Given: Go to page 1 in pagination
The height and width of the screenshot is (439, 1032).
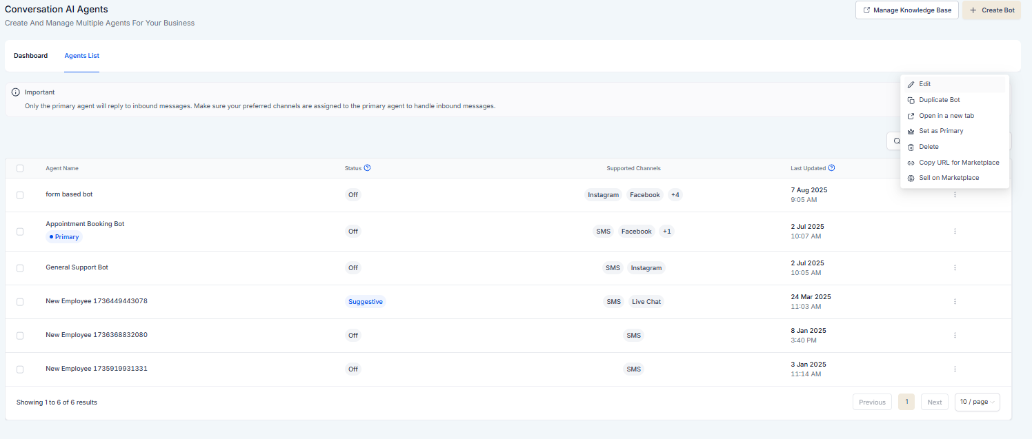Looking at the screenshot, I should [x=906, y=402].
